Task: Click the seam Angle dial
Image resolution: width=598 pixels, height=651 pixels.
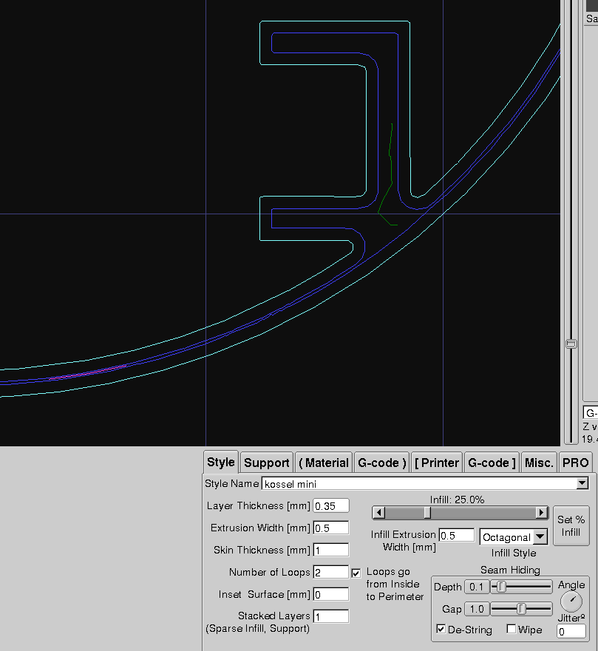Action: pyautogui.click(x=571, y=601)
